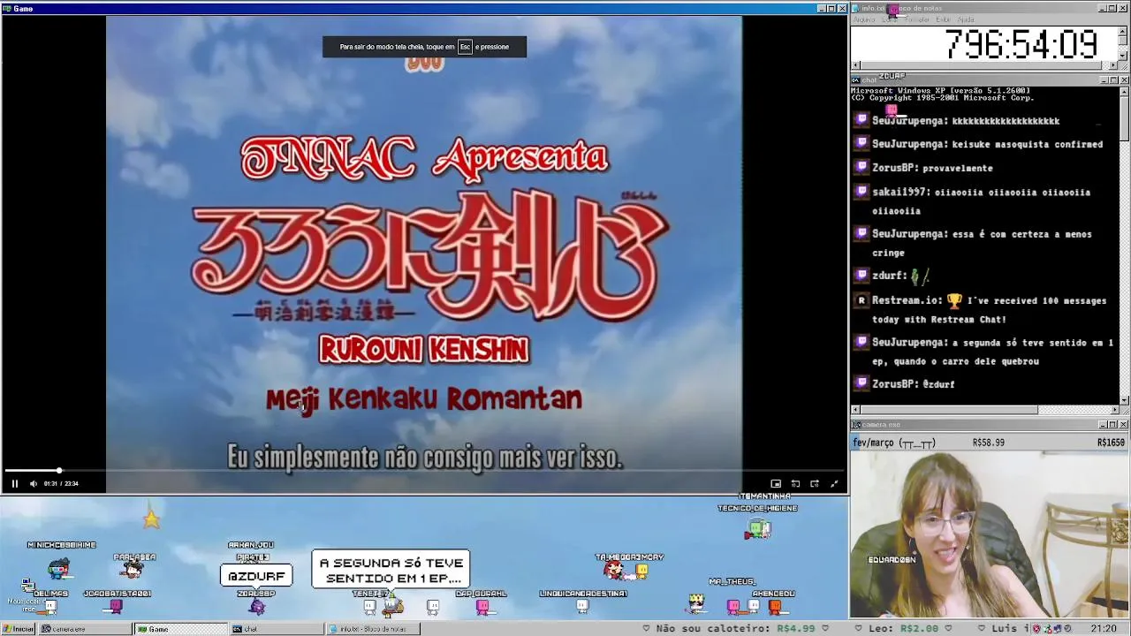
Task: Click the MA_THEUS_ crowned avatar
Action: [x=697, y=604]
